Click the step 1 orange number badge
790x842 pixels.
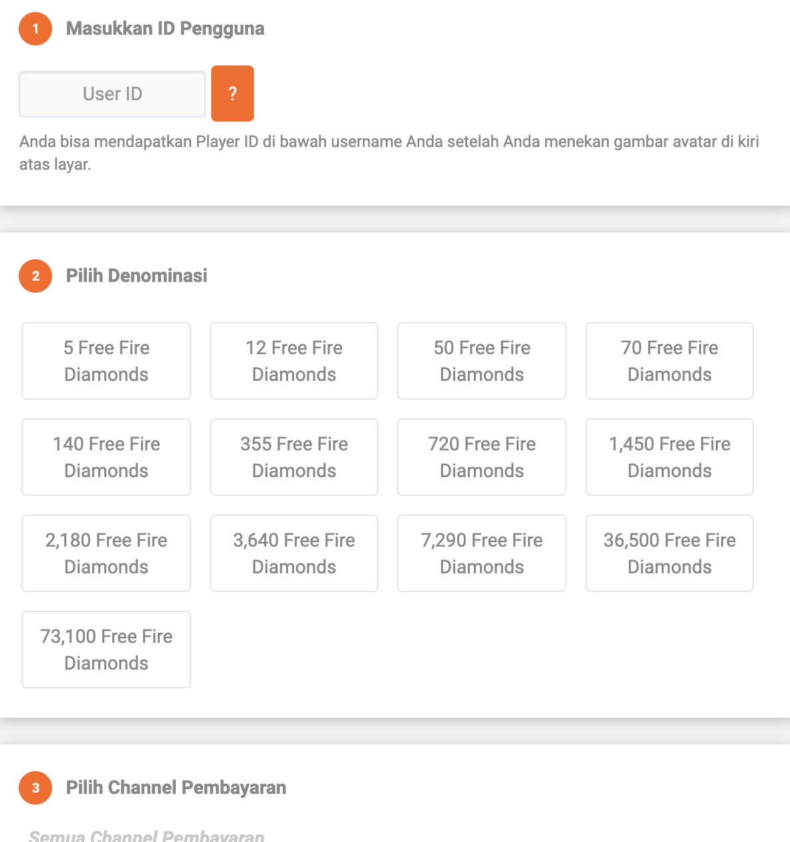(35, 29)
